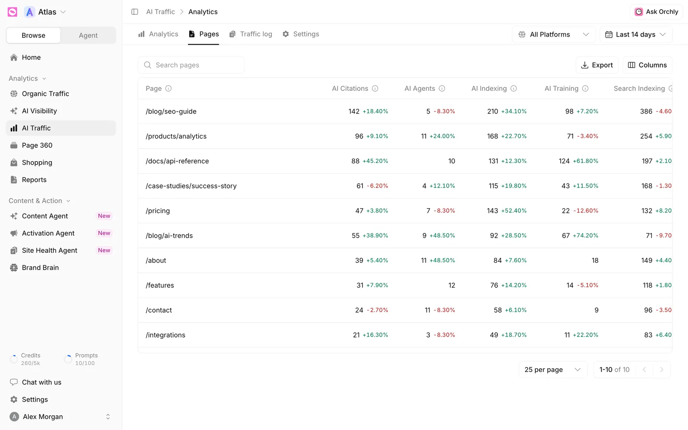Viewport: 688px width, 430px height.
Task: Switch to the Analytics tab
Action: pyautogui.click(x=158, y=34)
